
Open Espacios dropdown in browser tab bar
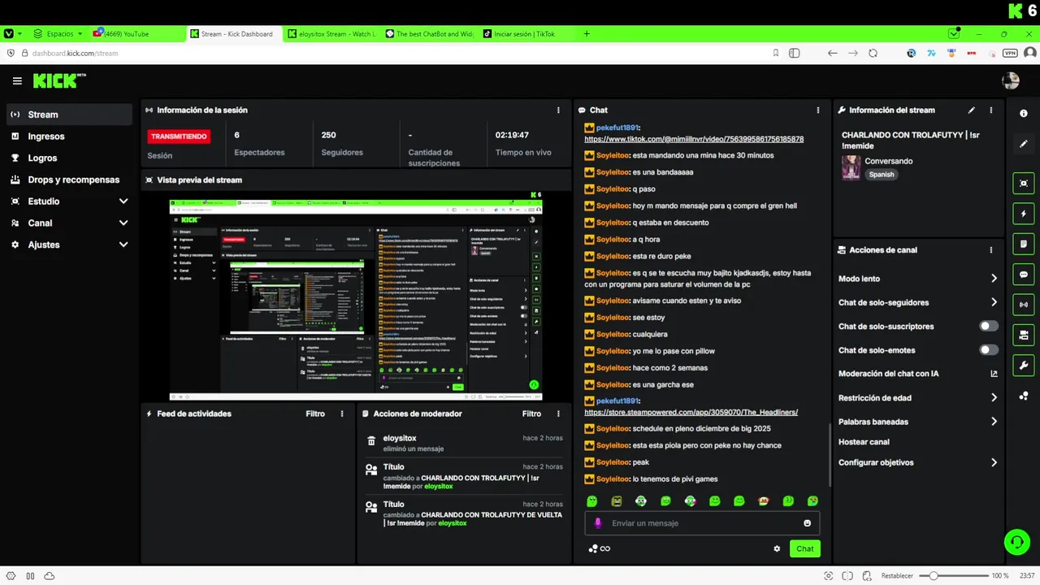click(58, 34)
